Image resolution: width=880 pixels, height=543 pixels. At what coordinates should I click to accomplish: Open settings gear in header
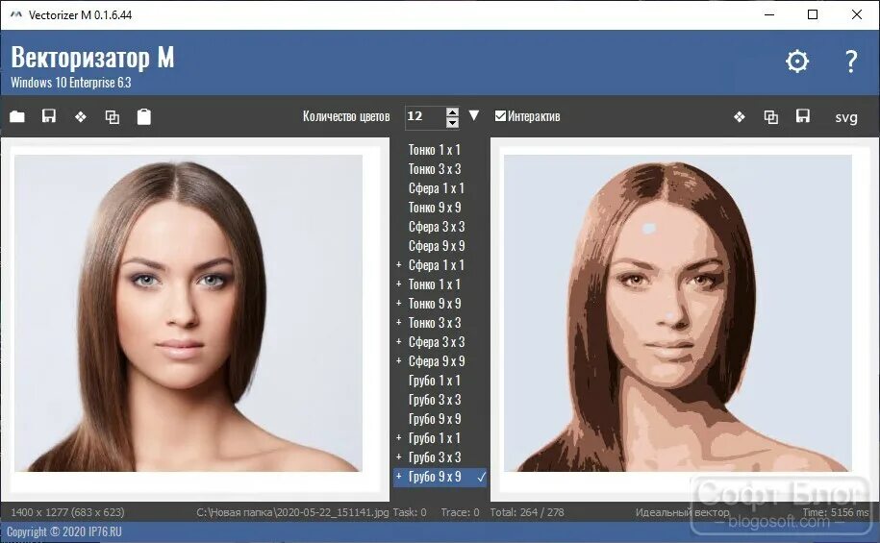(x=797, y=62)
